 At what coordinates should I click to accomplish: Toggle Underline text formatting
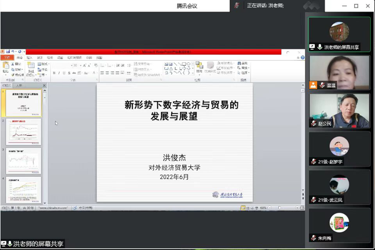pyautogui.click(x=64, y=73)
